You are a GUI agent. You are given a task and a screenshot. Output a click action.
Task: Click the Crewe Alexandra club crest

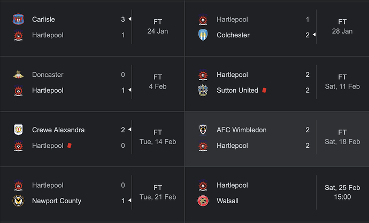point(18,130)
